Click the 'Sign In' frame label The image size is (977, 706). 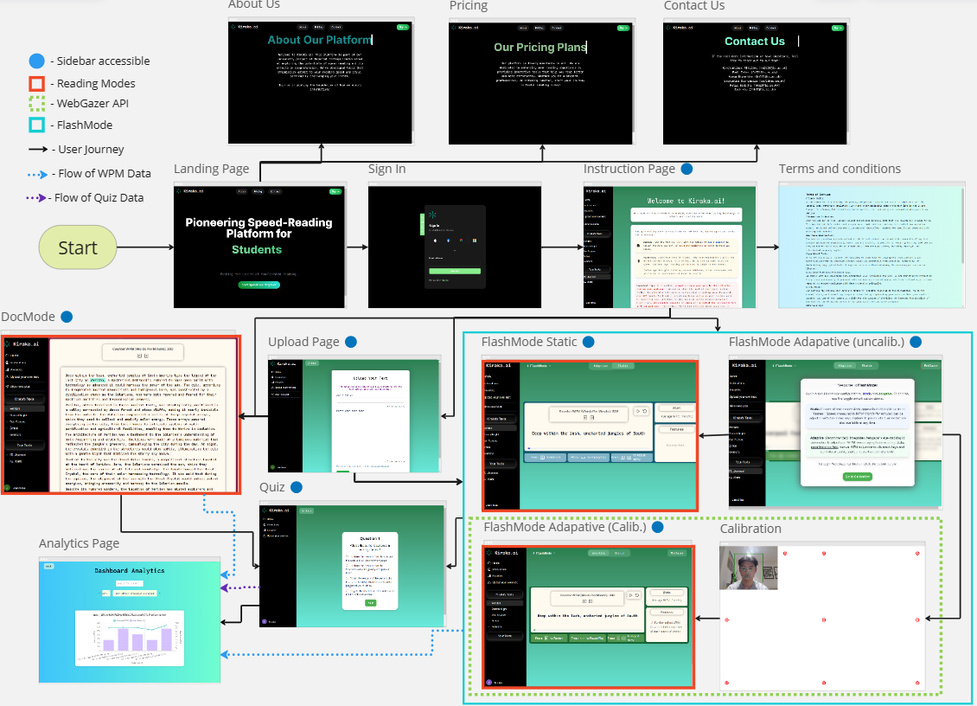387,169
